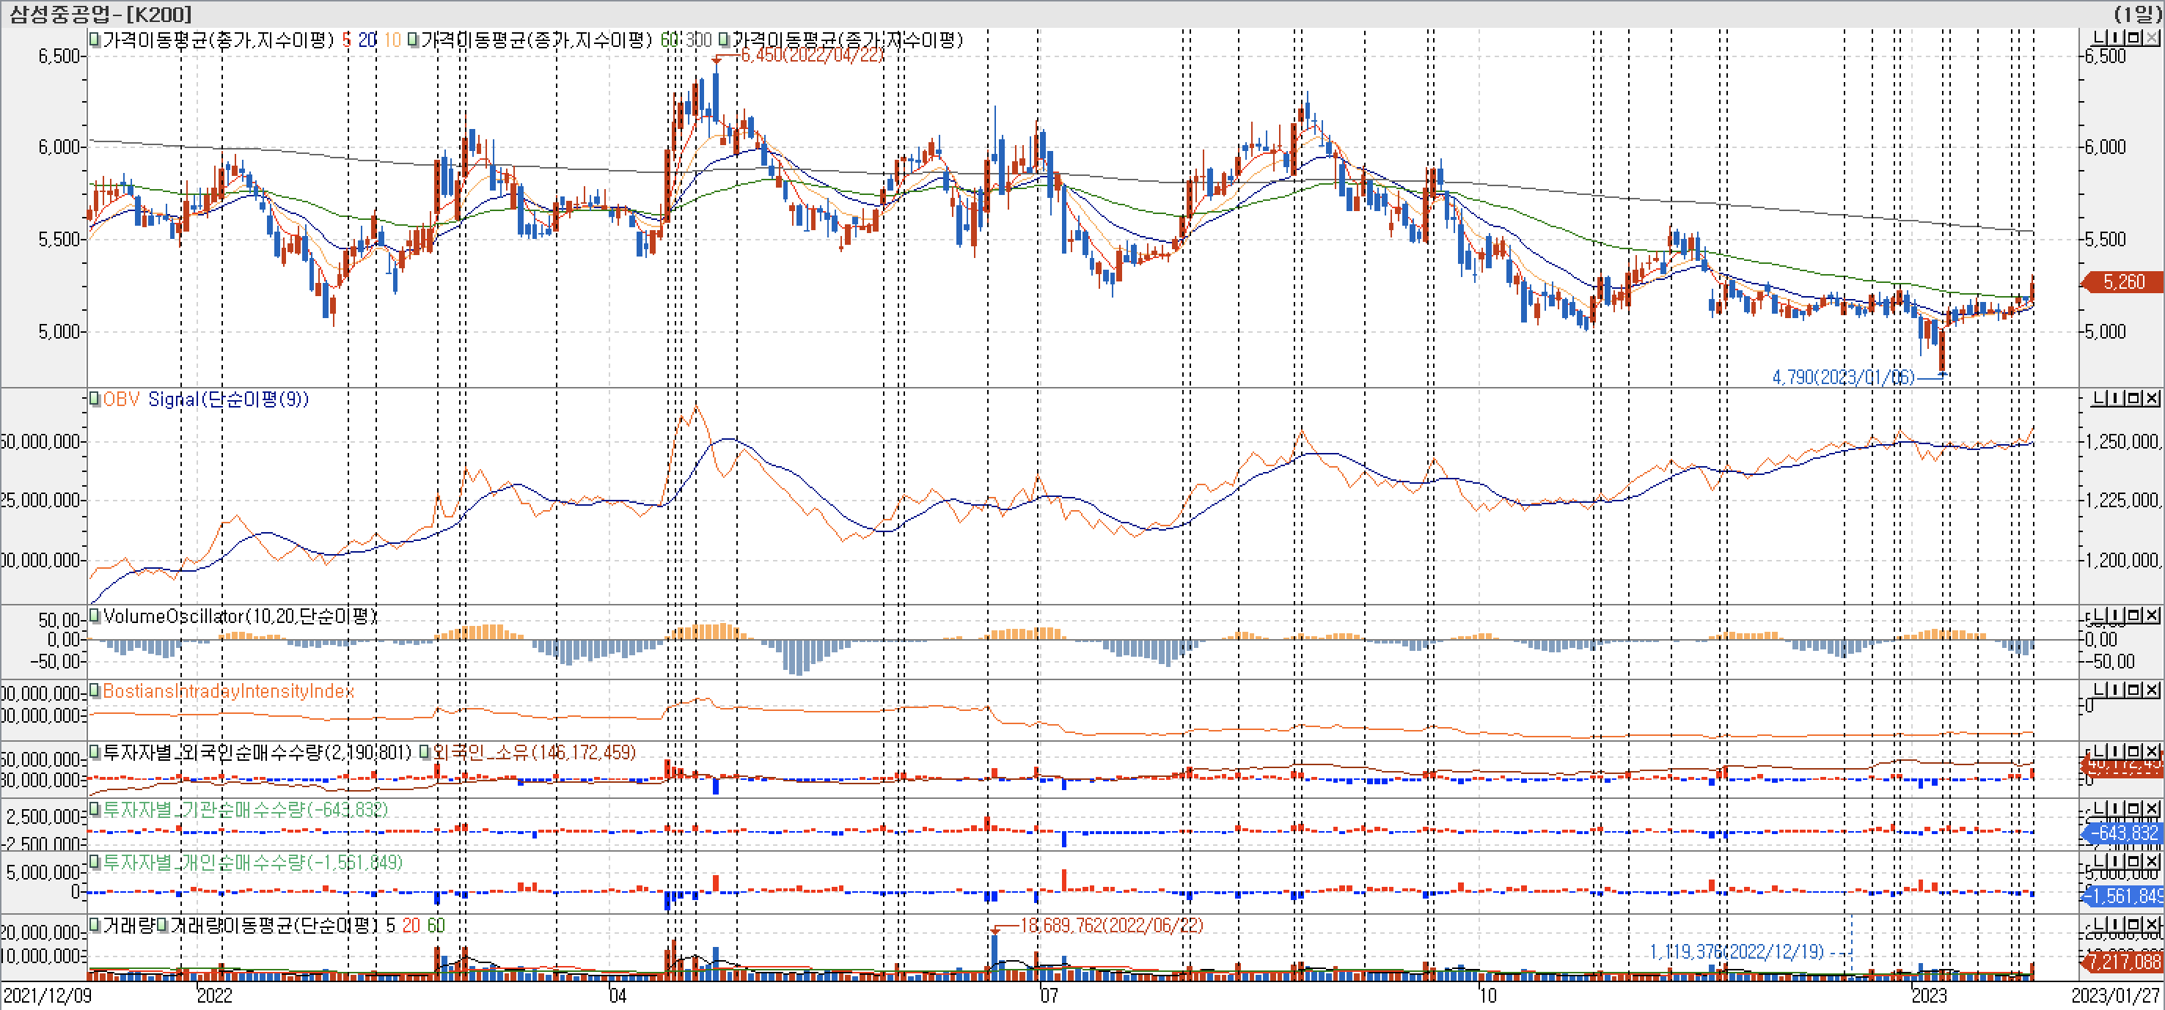2165x1010 pixels.
Task: Toggle the square before first 가격이동평균 label
Action: [x=95, y=40]
